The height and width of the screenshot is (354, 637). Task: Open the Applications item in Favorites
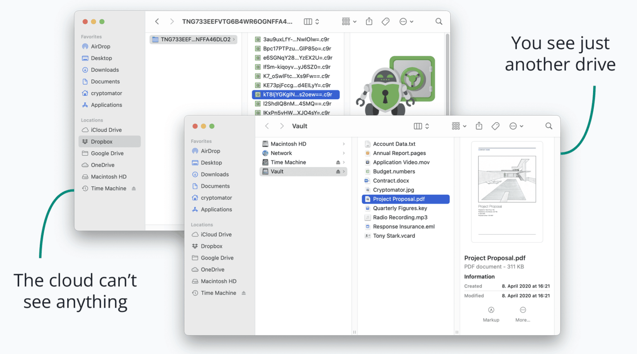(x=216, y=209)
